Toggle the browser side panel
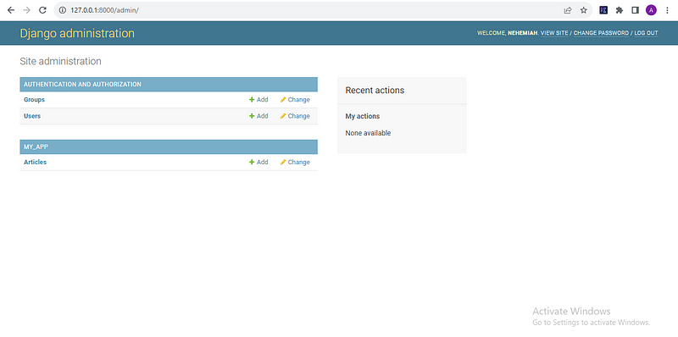678x337 pixels. click(x=635, y=10)
